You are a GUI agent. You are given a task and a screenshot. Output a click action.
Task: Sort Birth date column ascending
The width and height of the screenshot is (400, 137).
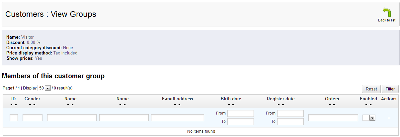233,105
